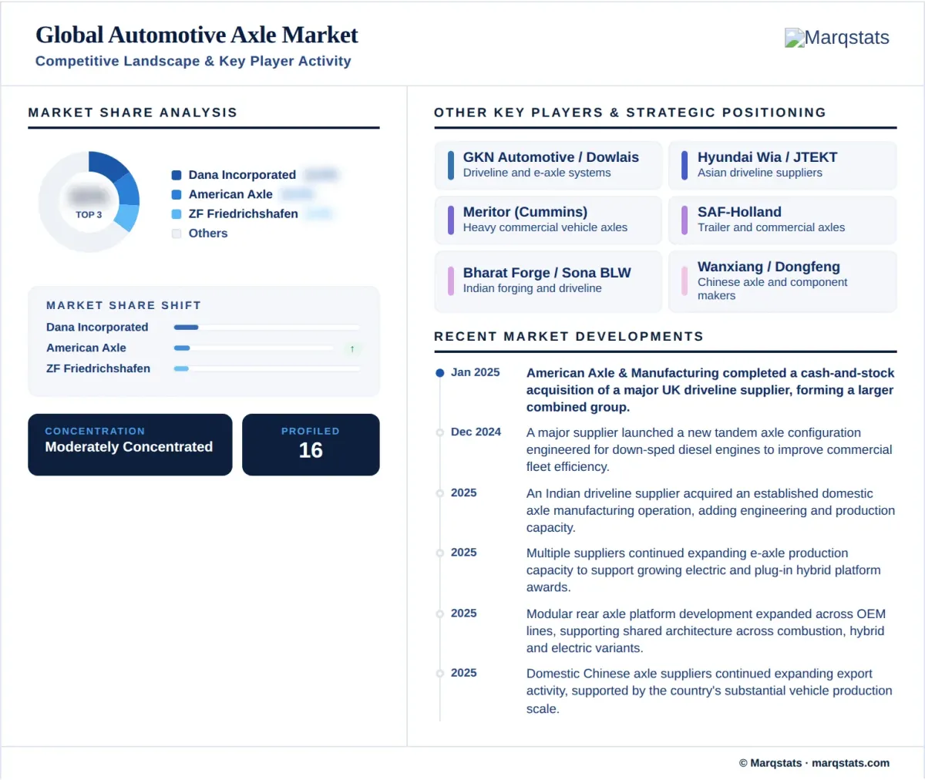The width and height of the screenshot is (925, 780).
Task: Select the SAF-Holland card
Action: 782,220
